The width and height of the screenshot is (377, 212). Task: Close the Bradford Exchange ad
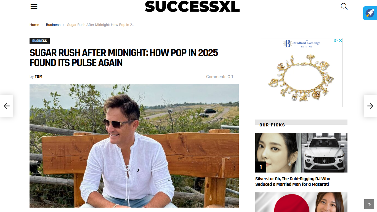(341, 40)
